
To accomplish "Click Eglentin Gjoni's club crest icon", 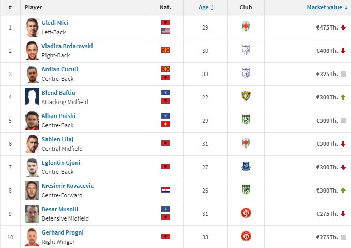I will [246, 167].
